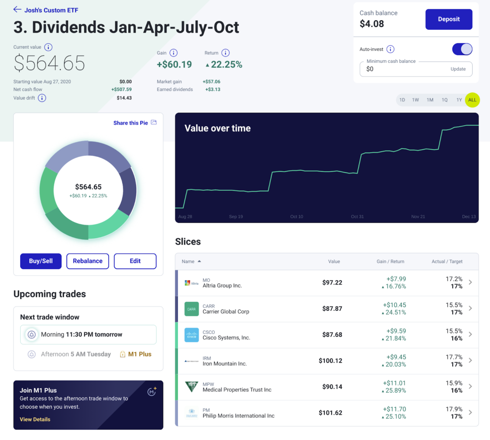490x440 pixels.
Task: Switch chart range to 1M
Action: (x=430, y=100)
